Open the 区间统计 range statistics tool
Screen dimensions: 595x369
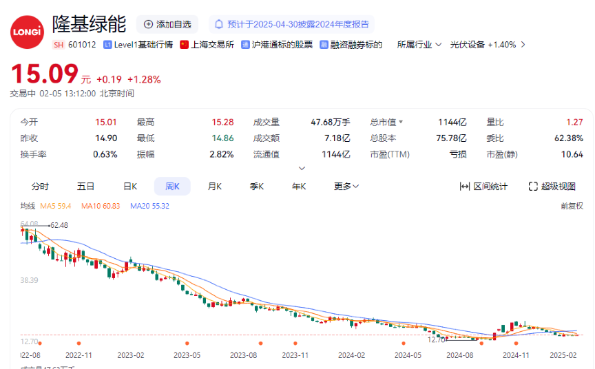coord(483,186)
